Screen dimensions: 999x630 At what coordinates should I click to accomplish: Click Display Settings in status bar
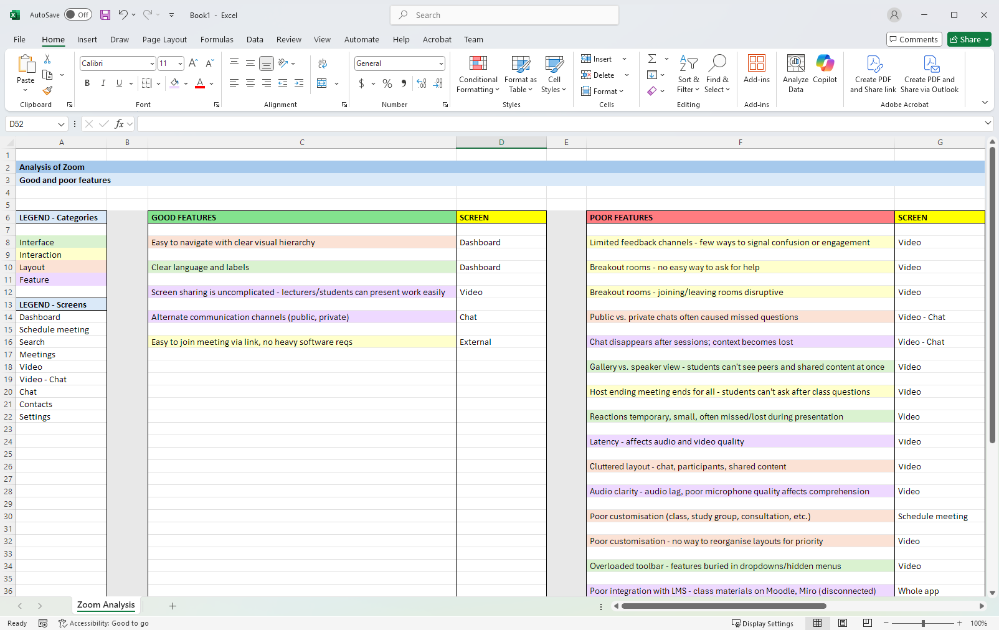pyautogui.click(x=762, y=623)
